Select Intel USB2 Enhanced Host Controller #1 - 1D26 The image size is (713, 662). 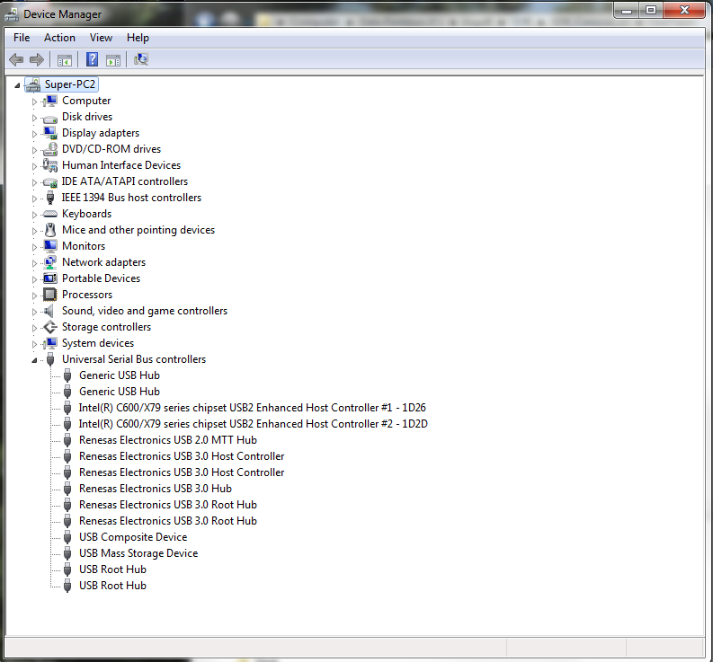click(x=252, y=408)
